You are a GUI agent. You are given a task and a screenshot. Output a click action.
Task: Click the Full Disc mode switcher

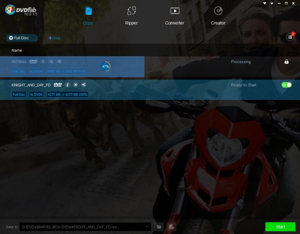click(x=22, y=38)
